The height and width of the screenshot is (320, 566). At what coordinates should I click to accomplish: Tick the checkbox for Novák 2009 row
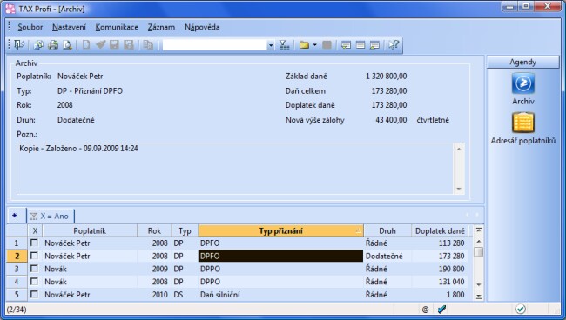(34, 269)
